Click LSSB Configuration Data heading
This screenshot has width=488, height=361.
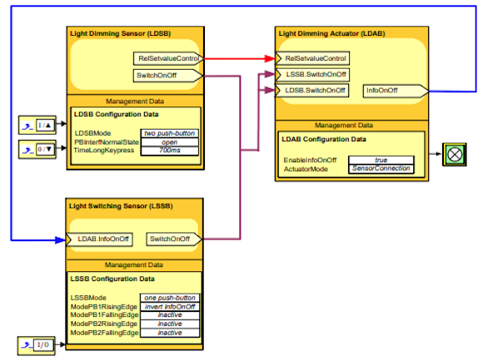pos(112,279)
